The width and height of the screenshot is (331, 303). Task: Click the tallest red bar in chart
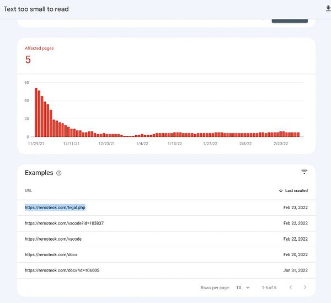[x=36, y=112]
